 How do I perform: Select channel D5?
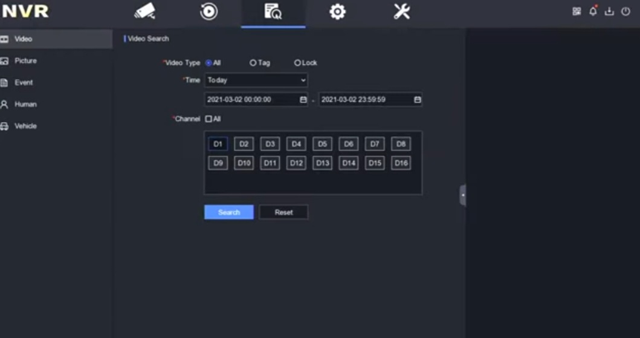tap(322, 144)
